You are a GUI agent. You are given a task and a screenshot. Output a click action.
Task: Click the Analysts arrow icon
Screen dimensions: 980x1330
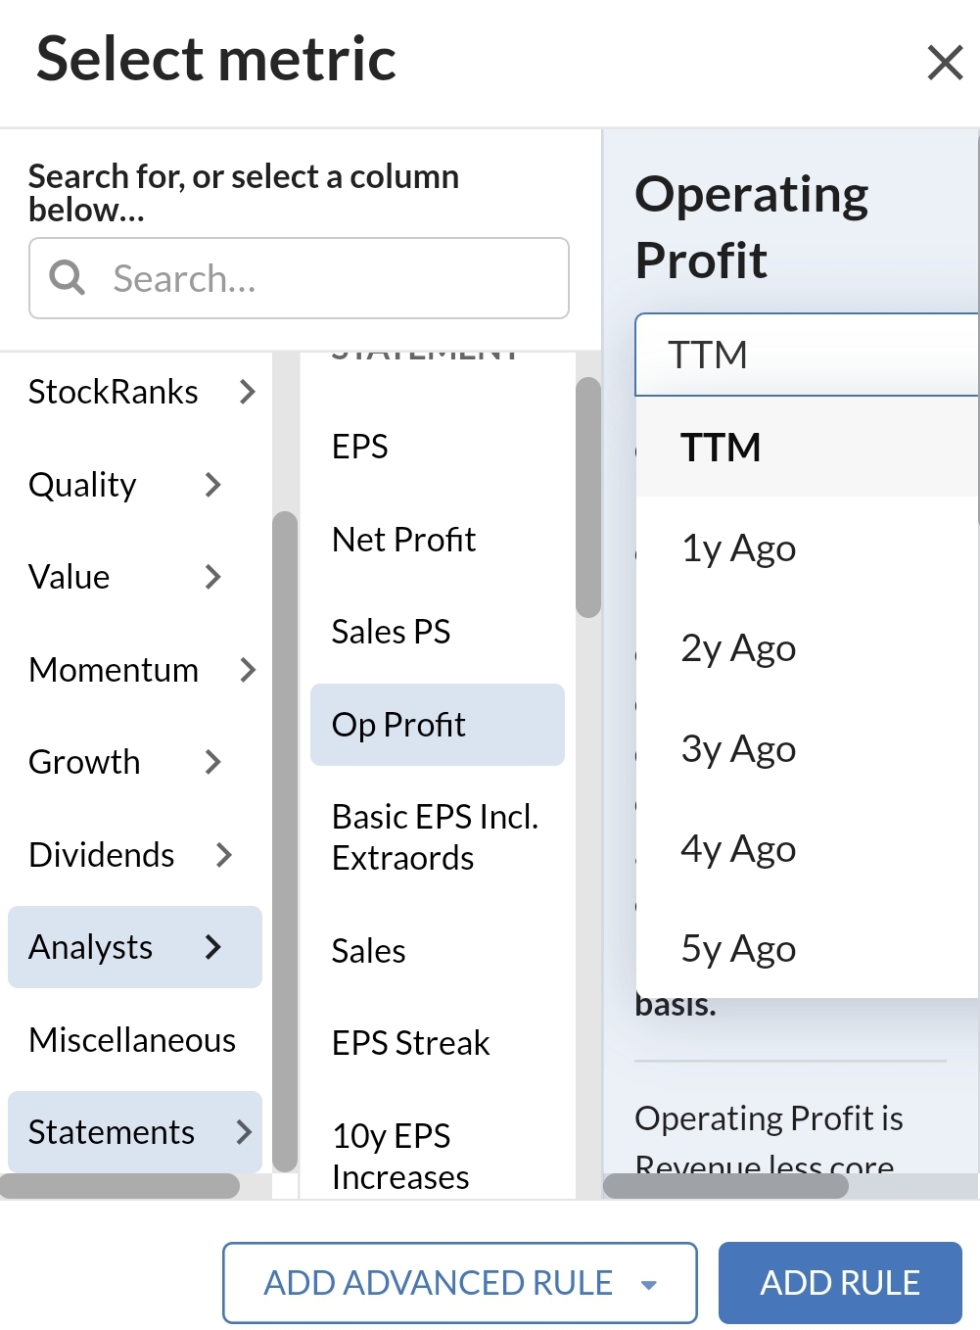[213, 947]
